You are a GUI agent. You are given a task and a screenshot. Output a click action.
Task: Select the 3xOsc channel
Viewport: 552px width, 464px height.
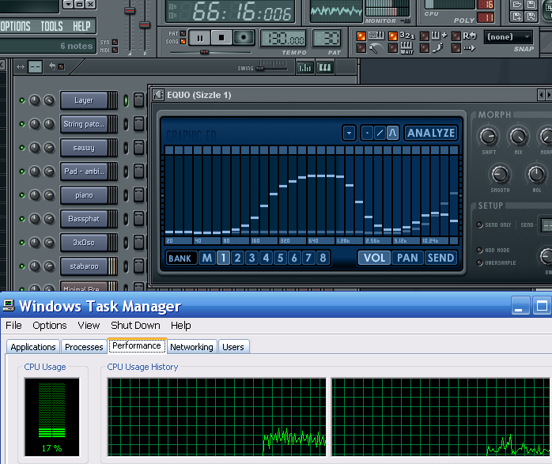point(84,243)
